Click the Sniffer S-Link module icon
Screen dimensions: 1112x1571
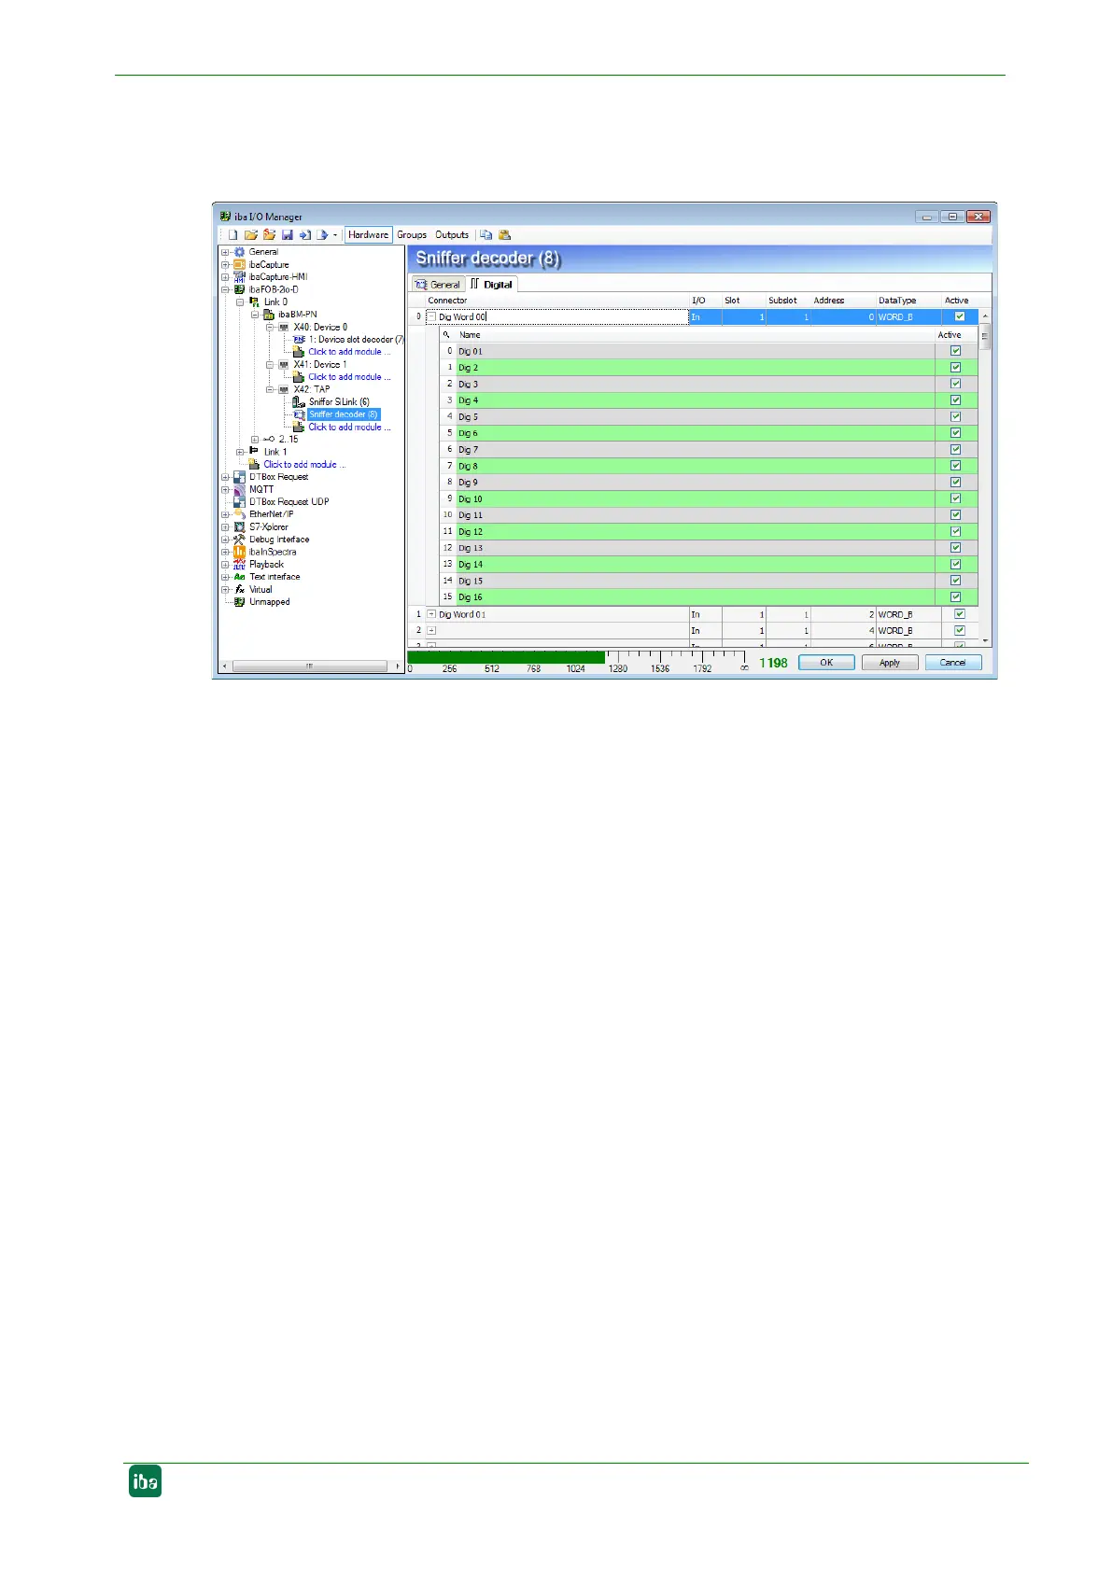tap(299, 402)
